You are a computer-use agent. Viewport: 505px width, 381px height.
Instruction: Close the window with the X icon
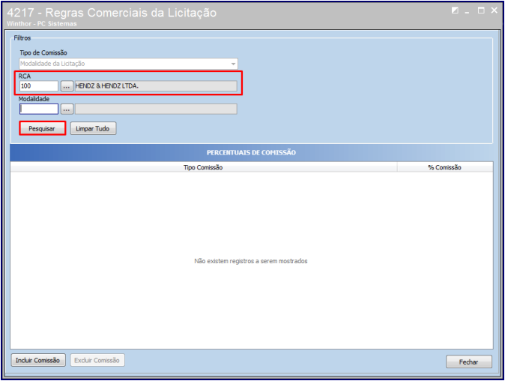pos(495,10)
